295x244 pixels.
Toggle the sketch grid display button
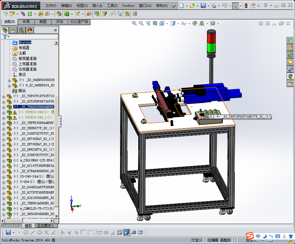tap(106, 232)
